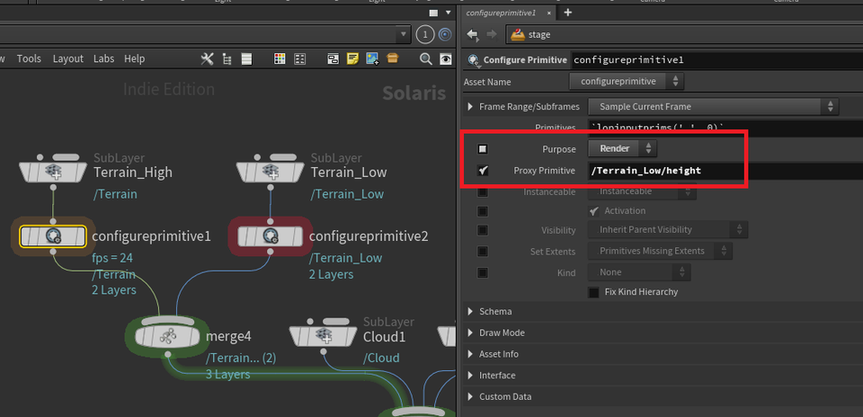Open the Labs menu
863x417 pixels.
pyautogui.click(x=103, y=58)
